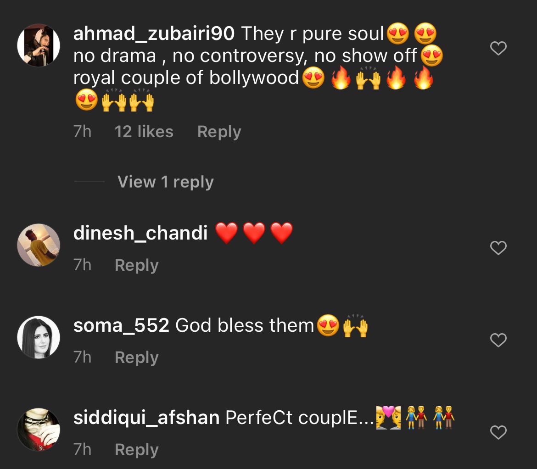This screenshot has height=469, width=537.
Task: View the 12 likes on the comment
Action: coord(144,132)
